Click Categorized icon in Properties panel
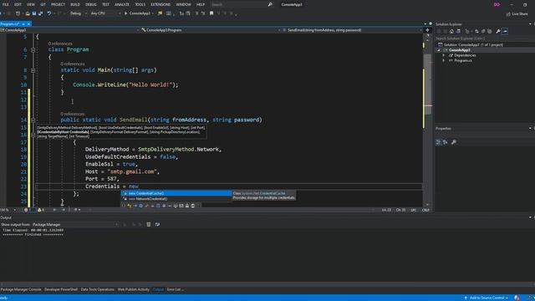Viewport: 535px width, 301px height. tap(438, 142)
